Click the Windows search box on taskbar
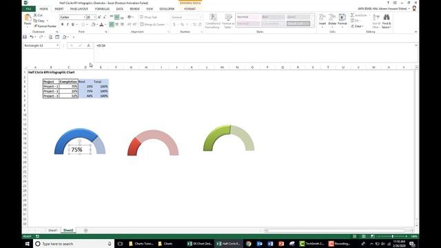 (74, 244)
